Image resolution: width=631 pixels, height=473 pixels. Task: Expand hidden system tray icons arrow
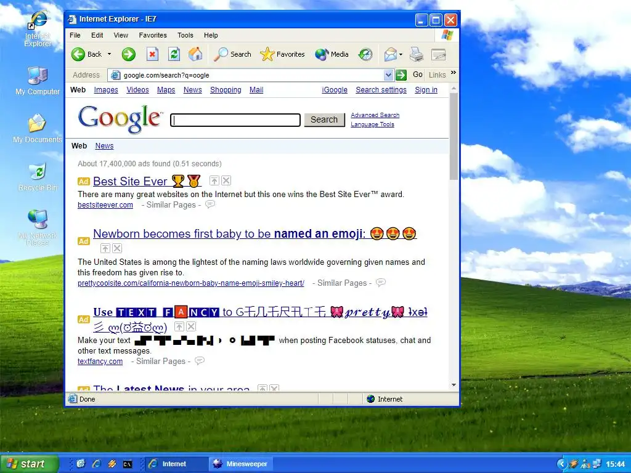coord(561,464)
